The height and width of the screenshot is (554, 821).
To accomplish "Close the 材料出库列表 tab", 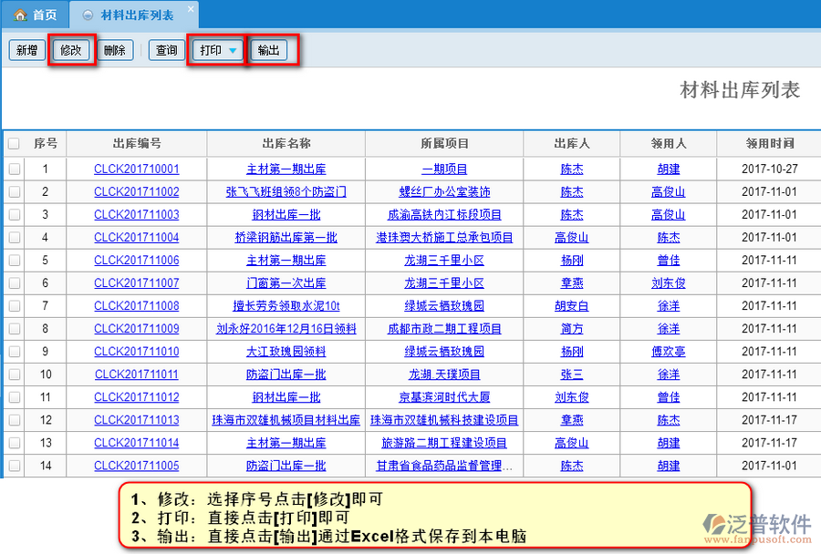I will click(190, 8).
